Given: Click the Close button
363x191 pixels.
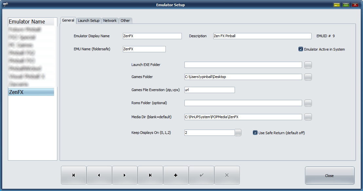Looking at the screenshot, I should click(329, 176).
